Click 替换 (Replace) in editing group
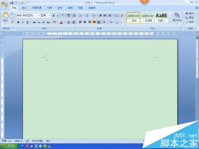 (189, 17)
